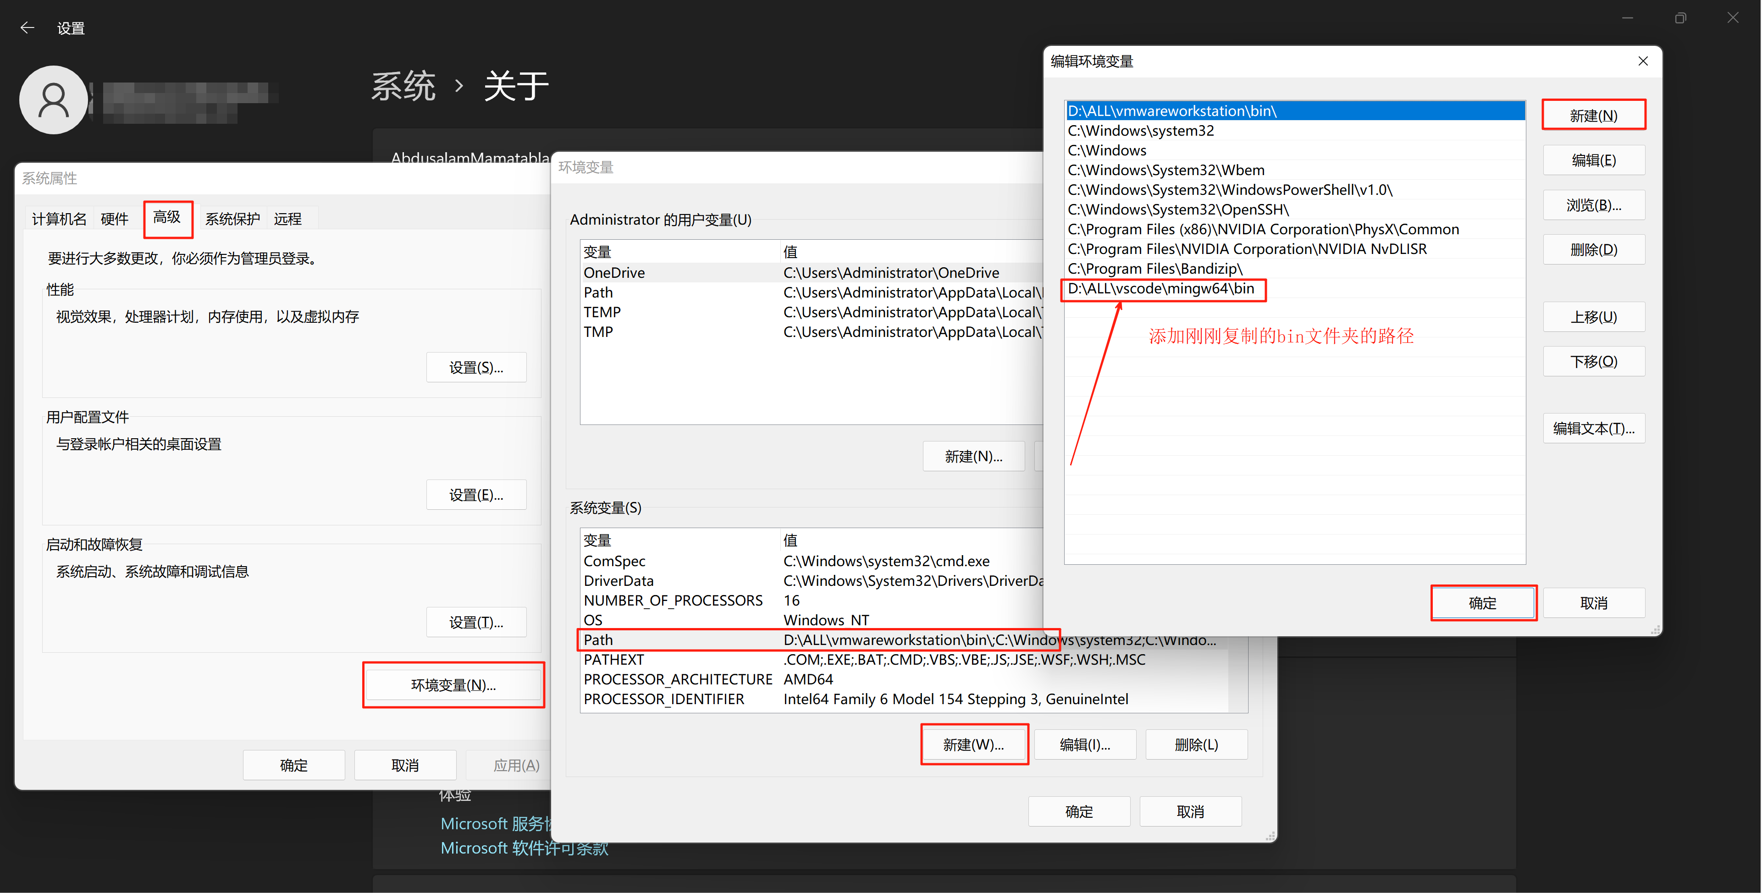Confirm with 确定 in the edit dialog
Image resolution: width=1762 pixels, height=893 pixels.
[1484, 602]
